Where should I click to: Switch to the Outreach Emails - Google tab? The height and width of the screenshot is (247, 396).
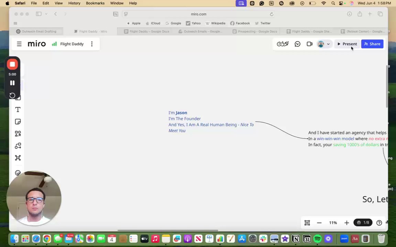pos(200,32)
